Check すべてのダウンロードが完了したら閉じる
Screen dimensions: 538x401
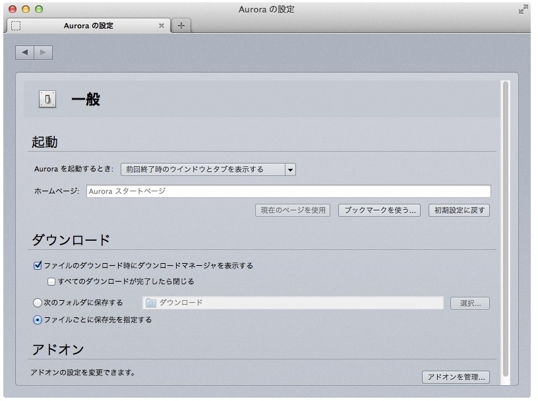(x=51, y=282)
